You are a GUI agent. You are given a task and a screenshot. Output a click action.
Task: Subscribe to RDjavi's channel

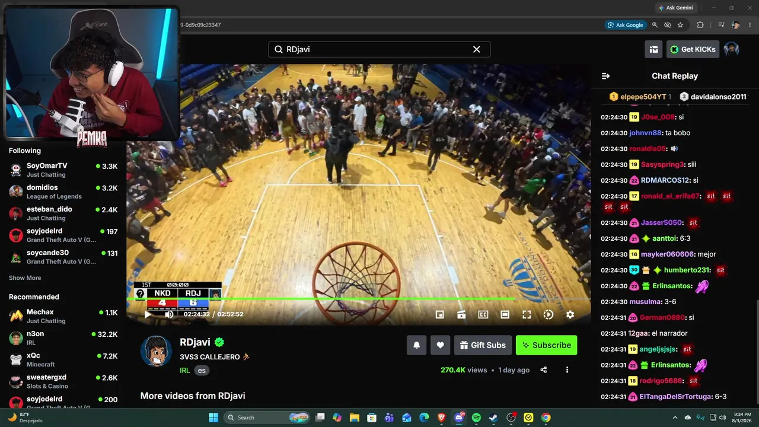click(546, 345)
